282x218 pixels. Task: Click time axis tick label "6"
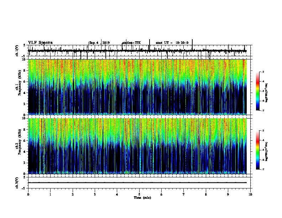coord(162,194)
